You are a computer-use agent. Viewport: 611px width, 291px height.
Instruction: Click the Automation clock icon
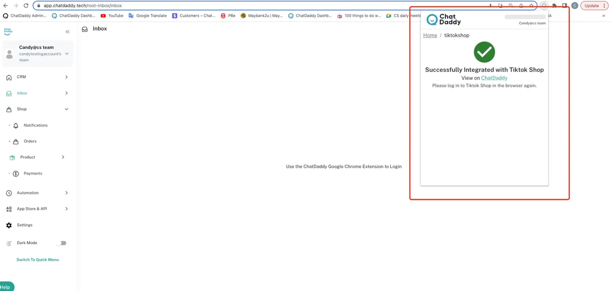point(9,193)
